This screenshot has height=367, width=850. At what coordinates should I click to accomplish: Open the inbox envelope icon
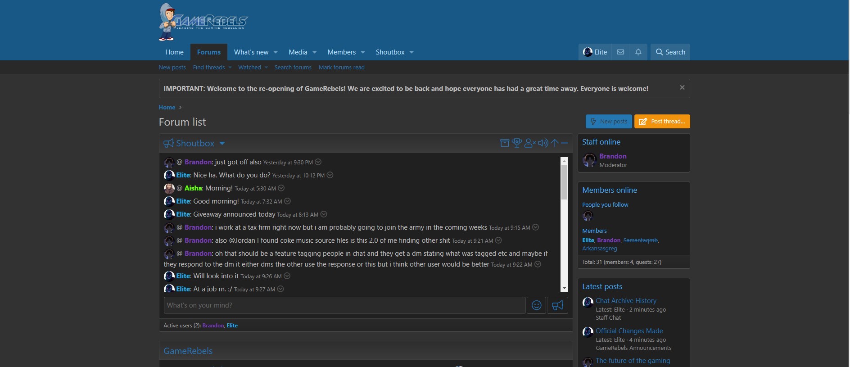[x=620, y=52]
